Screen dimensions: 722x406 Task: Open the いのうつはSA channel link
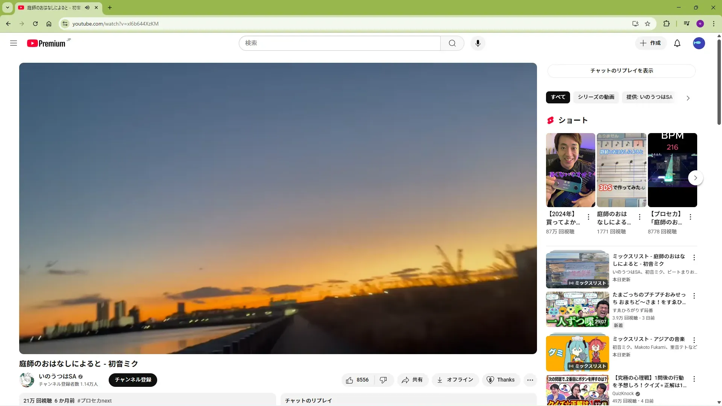point(58,376)
